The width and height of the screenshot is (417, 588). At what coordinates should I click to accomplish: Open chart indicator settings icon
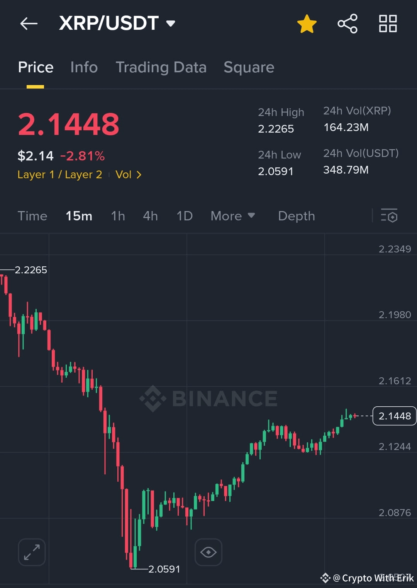[x=389, y=216]
